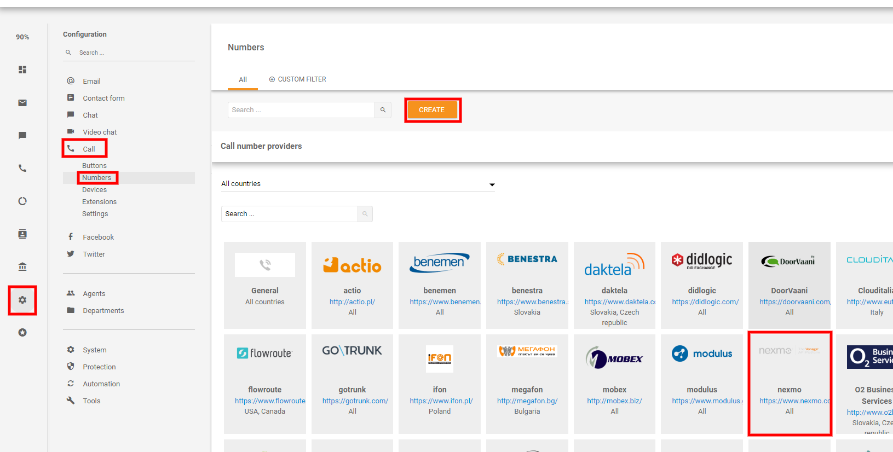Click the orange CREATE button
This screenshot has height=452, width=893.
432,110
